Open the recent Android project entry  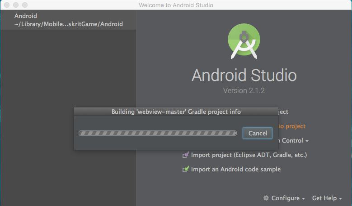coord(68,20)
